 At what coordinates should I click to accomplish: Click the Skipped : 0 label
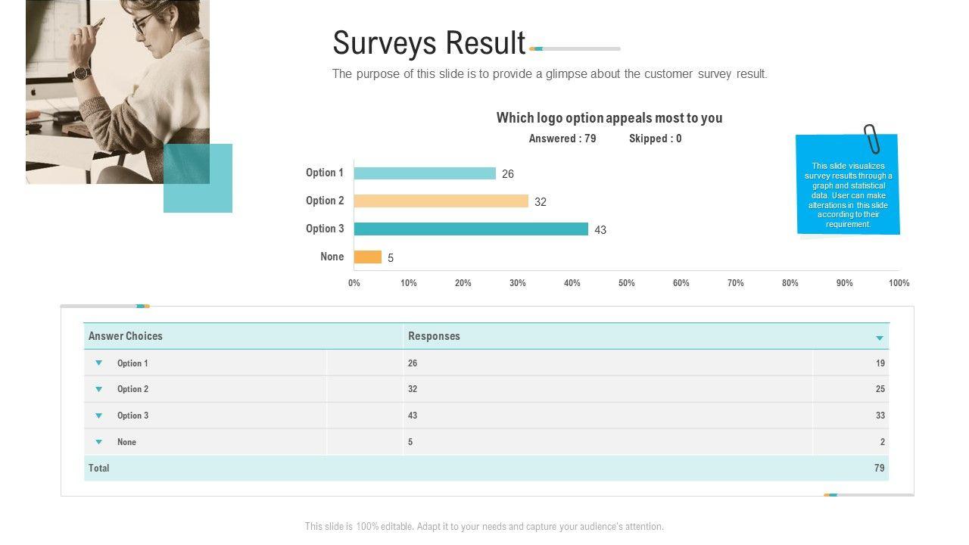655,139
